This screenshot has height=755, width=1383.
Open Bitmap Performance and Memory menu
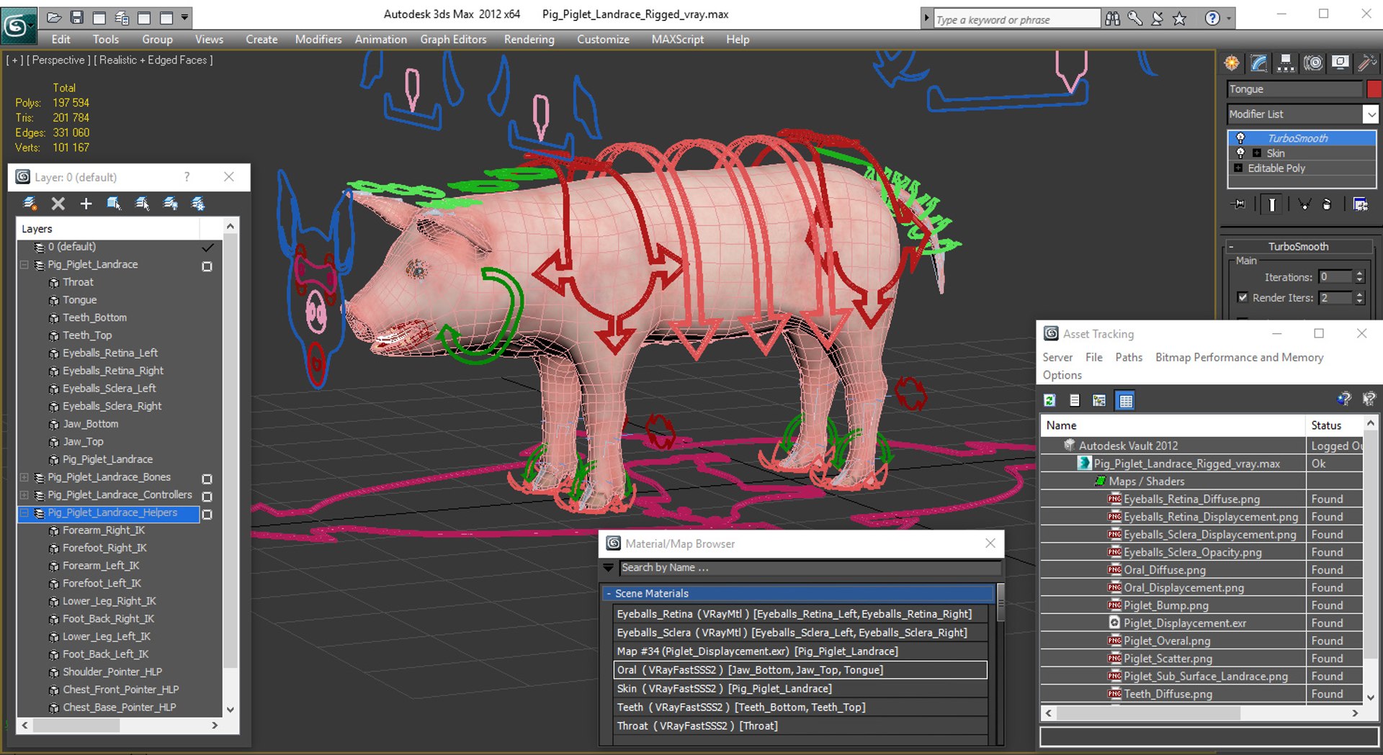point(1239,358)
